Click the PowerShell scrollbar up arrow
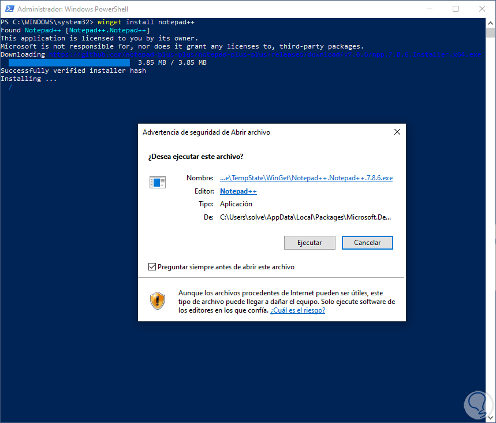The height and width of the screenshot is (423, 496). coord(490,23)
